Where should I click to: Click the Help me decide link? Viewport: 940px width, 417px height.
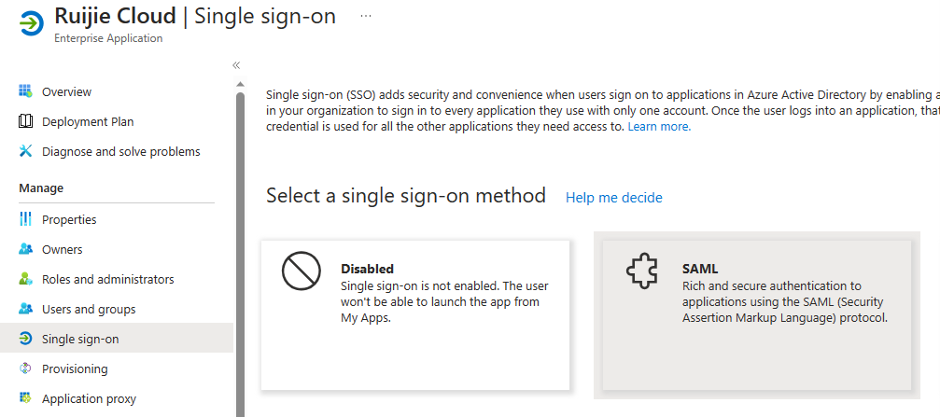pos(613,198)
